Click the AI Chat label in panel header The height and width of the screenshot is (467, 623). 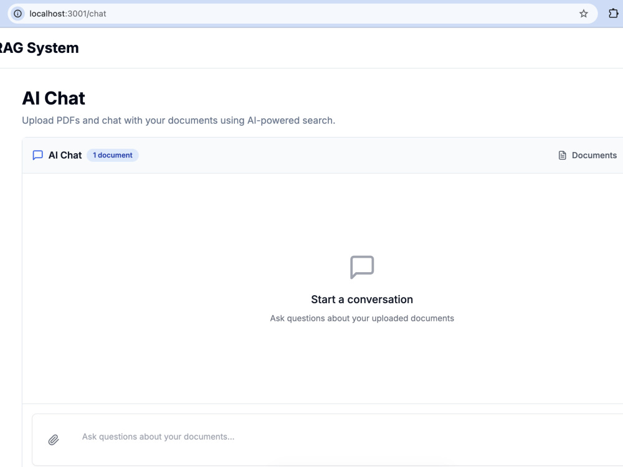tap(65, 155)
